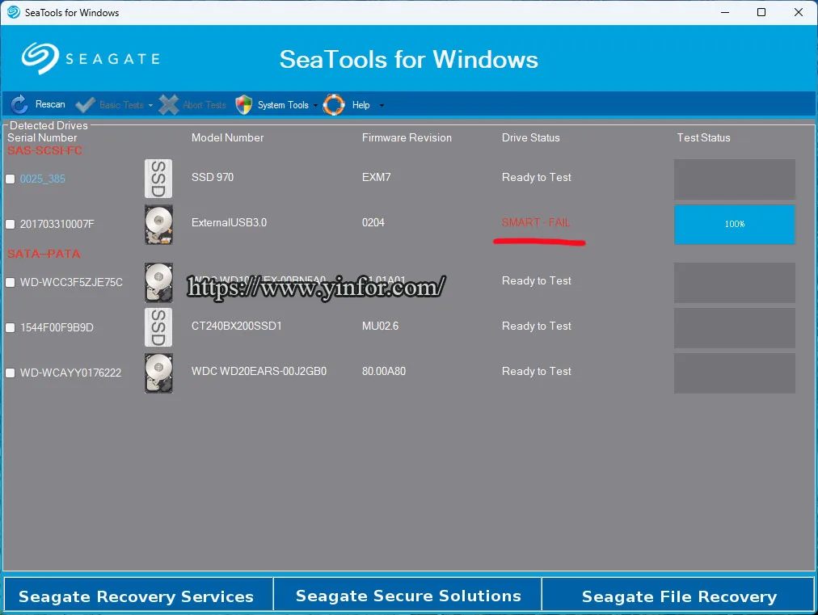Click the System Tools shield icon
Image resolution: width=818 pixels, height=615 pixels.
coord(243,105)
